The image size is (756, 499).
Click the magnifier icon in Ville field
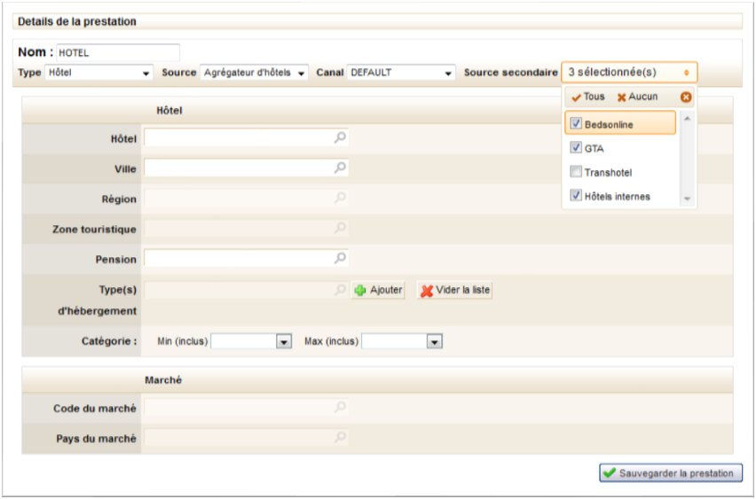click(x=339, y=168)
